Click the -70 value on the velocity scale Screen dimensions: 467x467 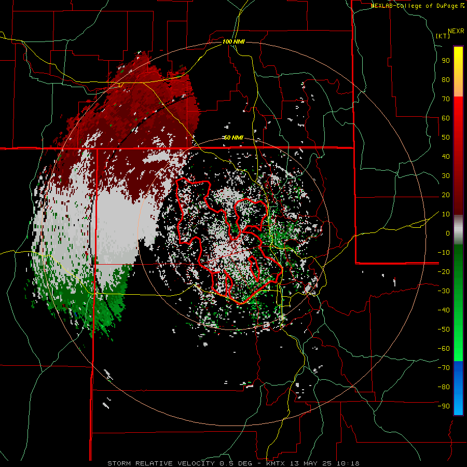(x=444, y=367)
